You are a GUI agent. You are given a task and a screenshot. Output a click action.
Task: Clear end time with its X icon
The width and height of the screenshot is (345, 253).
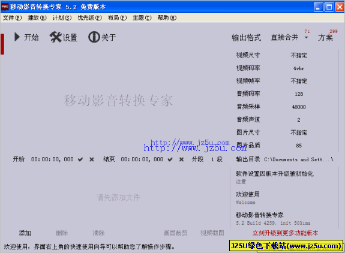181,159
